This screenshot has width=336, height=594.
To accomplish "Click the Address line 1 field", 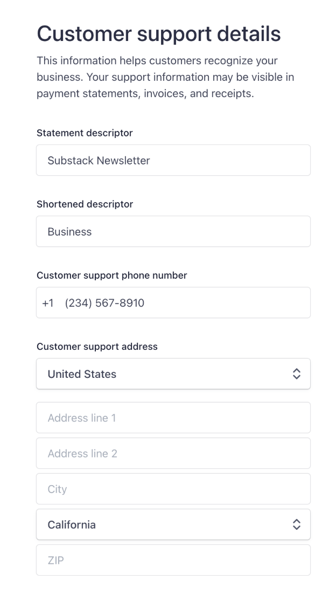I will pyautogui.click(x=173, y=418).
